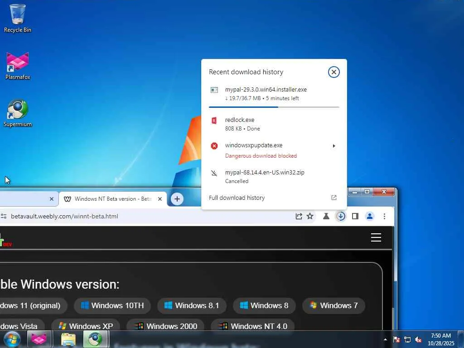Screen dimensions: 464x348
Task: Open a new browser tab with plus button
Action: 177,199
